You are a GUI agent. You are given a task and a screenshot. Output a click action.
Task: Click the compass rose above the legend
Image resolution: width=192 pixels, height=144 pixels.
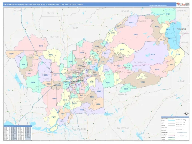(186, 113)
